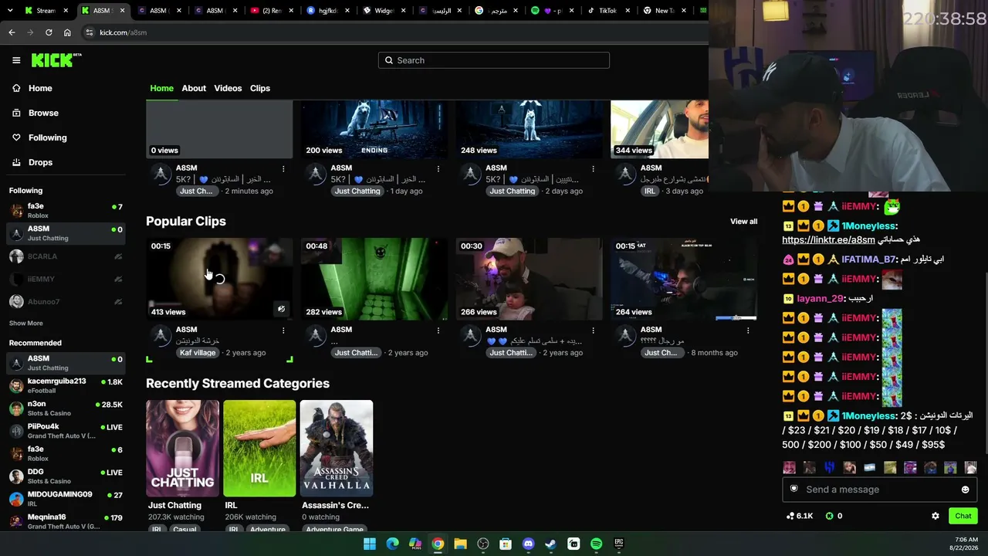988x556 pixels.
Task: Open OBS Studio from taskbar
Action: pos(483,544)
